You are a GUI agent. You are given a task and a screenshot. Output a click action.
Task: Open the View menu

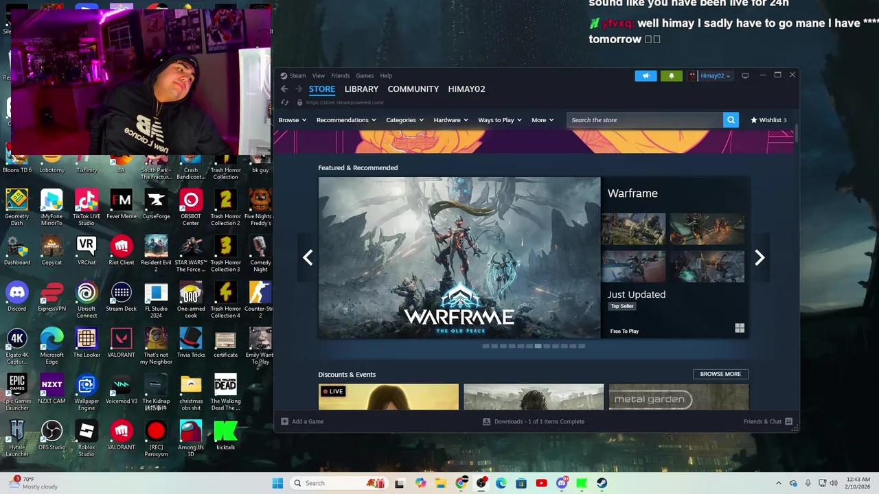pyautogui.click(x=318, y=75)
